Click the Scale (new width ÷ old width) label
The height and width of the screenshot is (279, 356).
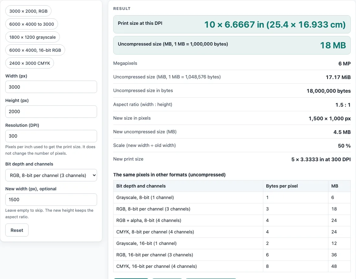tap(145, 145)
